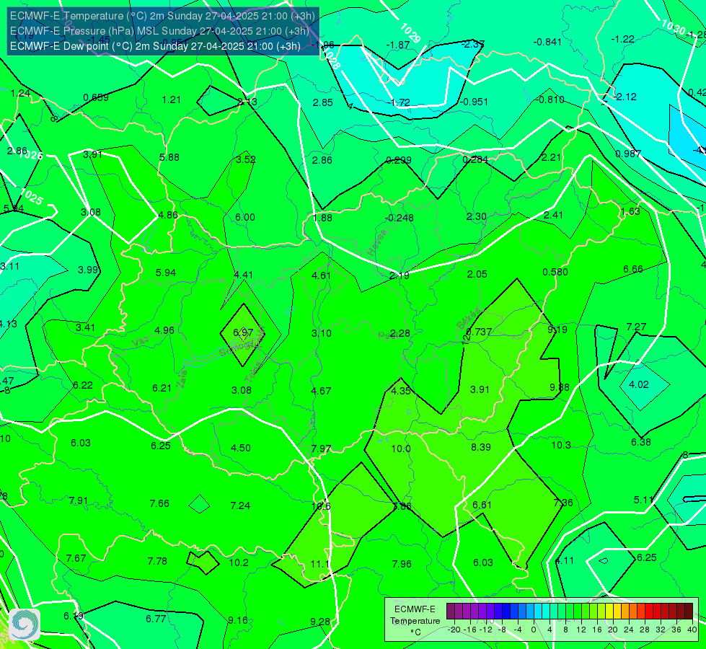Image resolution: width=706 pixels, height=649 pixels.
Task: Click the -1.72 temperature value
Action: [399, 102]
